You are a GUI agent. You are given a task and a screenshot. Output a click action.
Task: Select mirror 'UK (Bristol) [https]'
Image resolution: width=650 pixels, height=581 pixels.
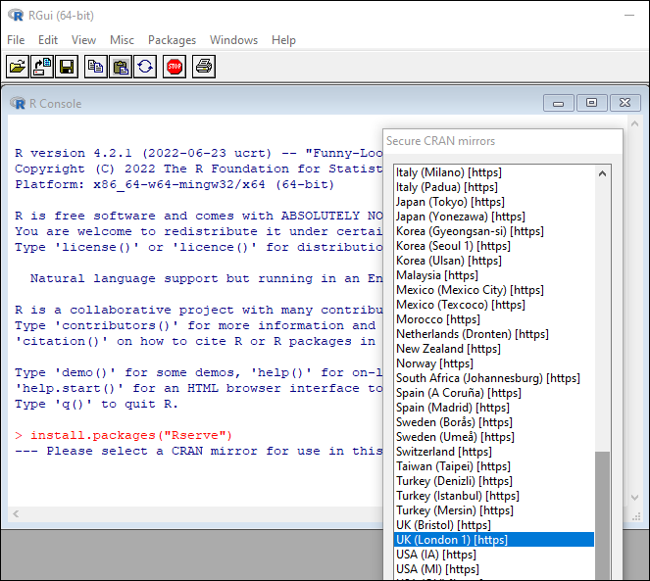(494, 525)
